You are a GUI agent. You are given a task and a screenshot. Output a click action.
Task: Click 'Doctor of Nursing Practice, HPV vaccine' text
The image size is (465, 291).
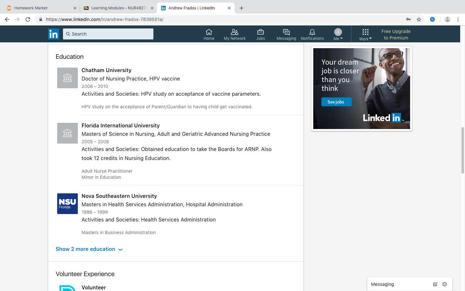131,79
